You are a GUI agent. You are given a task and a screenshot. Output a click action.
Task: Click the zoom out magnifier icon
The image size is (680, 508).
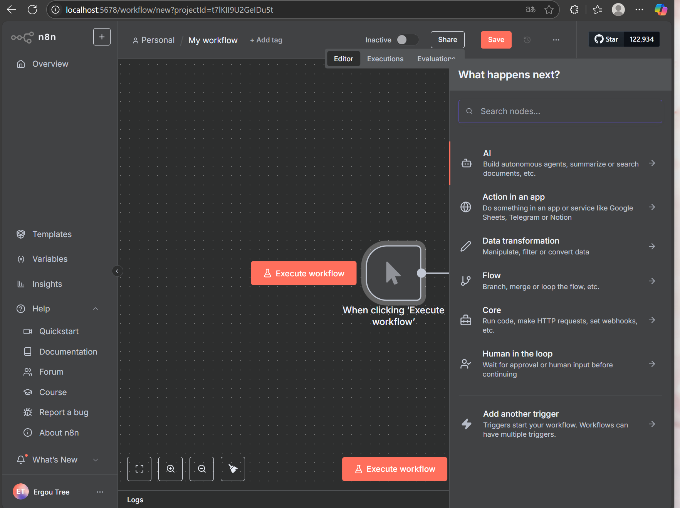(x=201, y=469)
